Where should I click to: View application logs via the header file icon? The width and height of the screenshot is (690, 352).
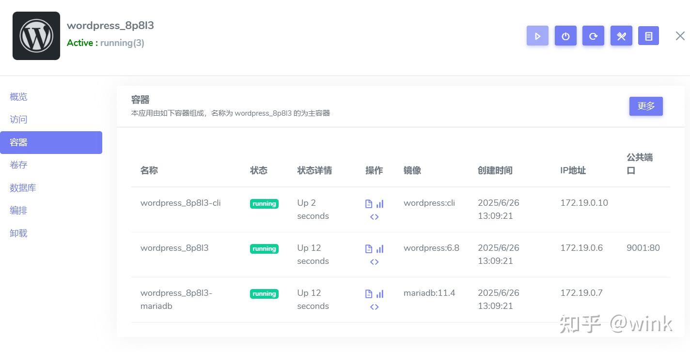pos(648,35)
